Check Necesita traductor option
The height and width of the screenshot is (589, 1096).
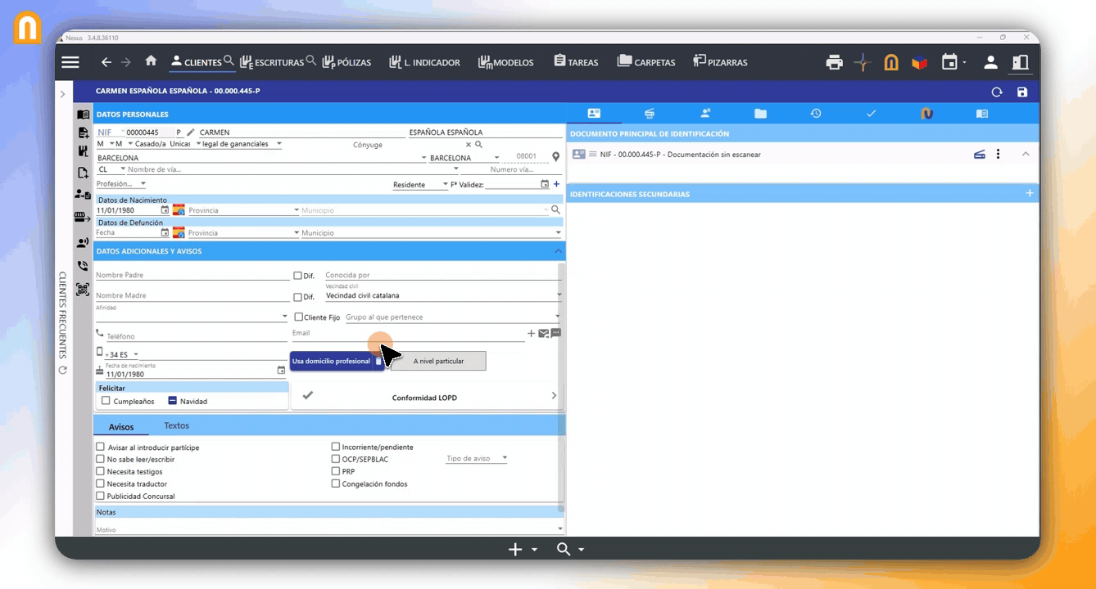click(101, 483)
